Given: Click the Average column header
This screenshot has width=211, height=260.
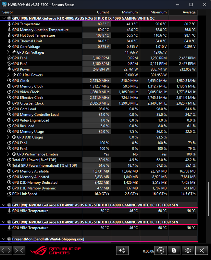Looking at the screenshot, I should (x=183, y=12).
